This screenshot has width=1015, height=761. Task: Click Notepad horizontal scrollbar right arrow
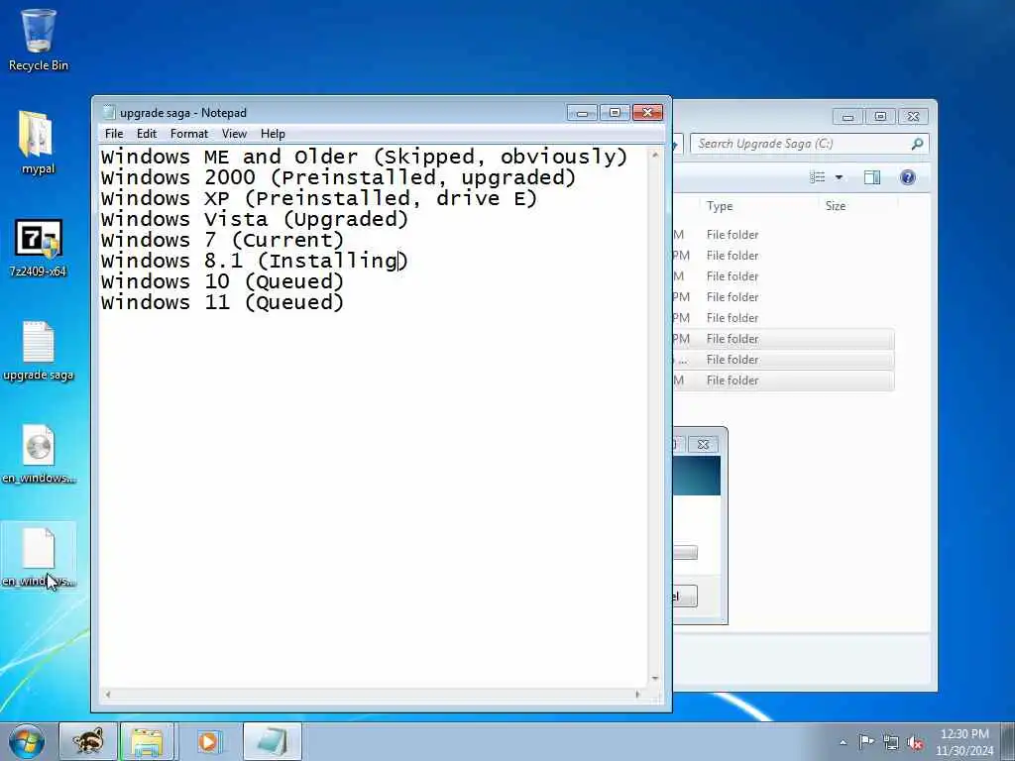pos(637,695)
